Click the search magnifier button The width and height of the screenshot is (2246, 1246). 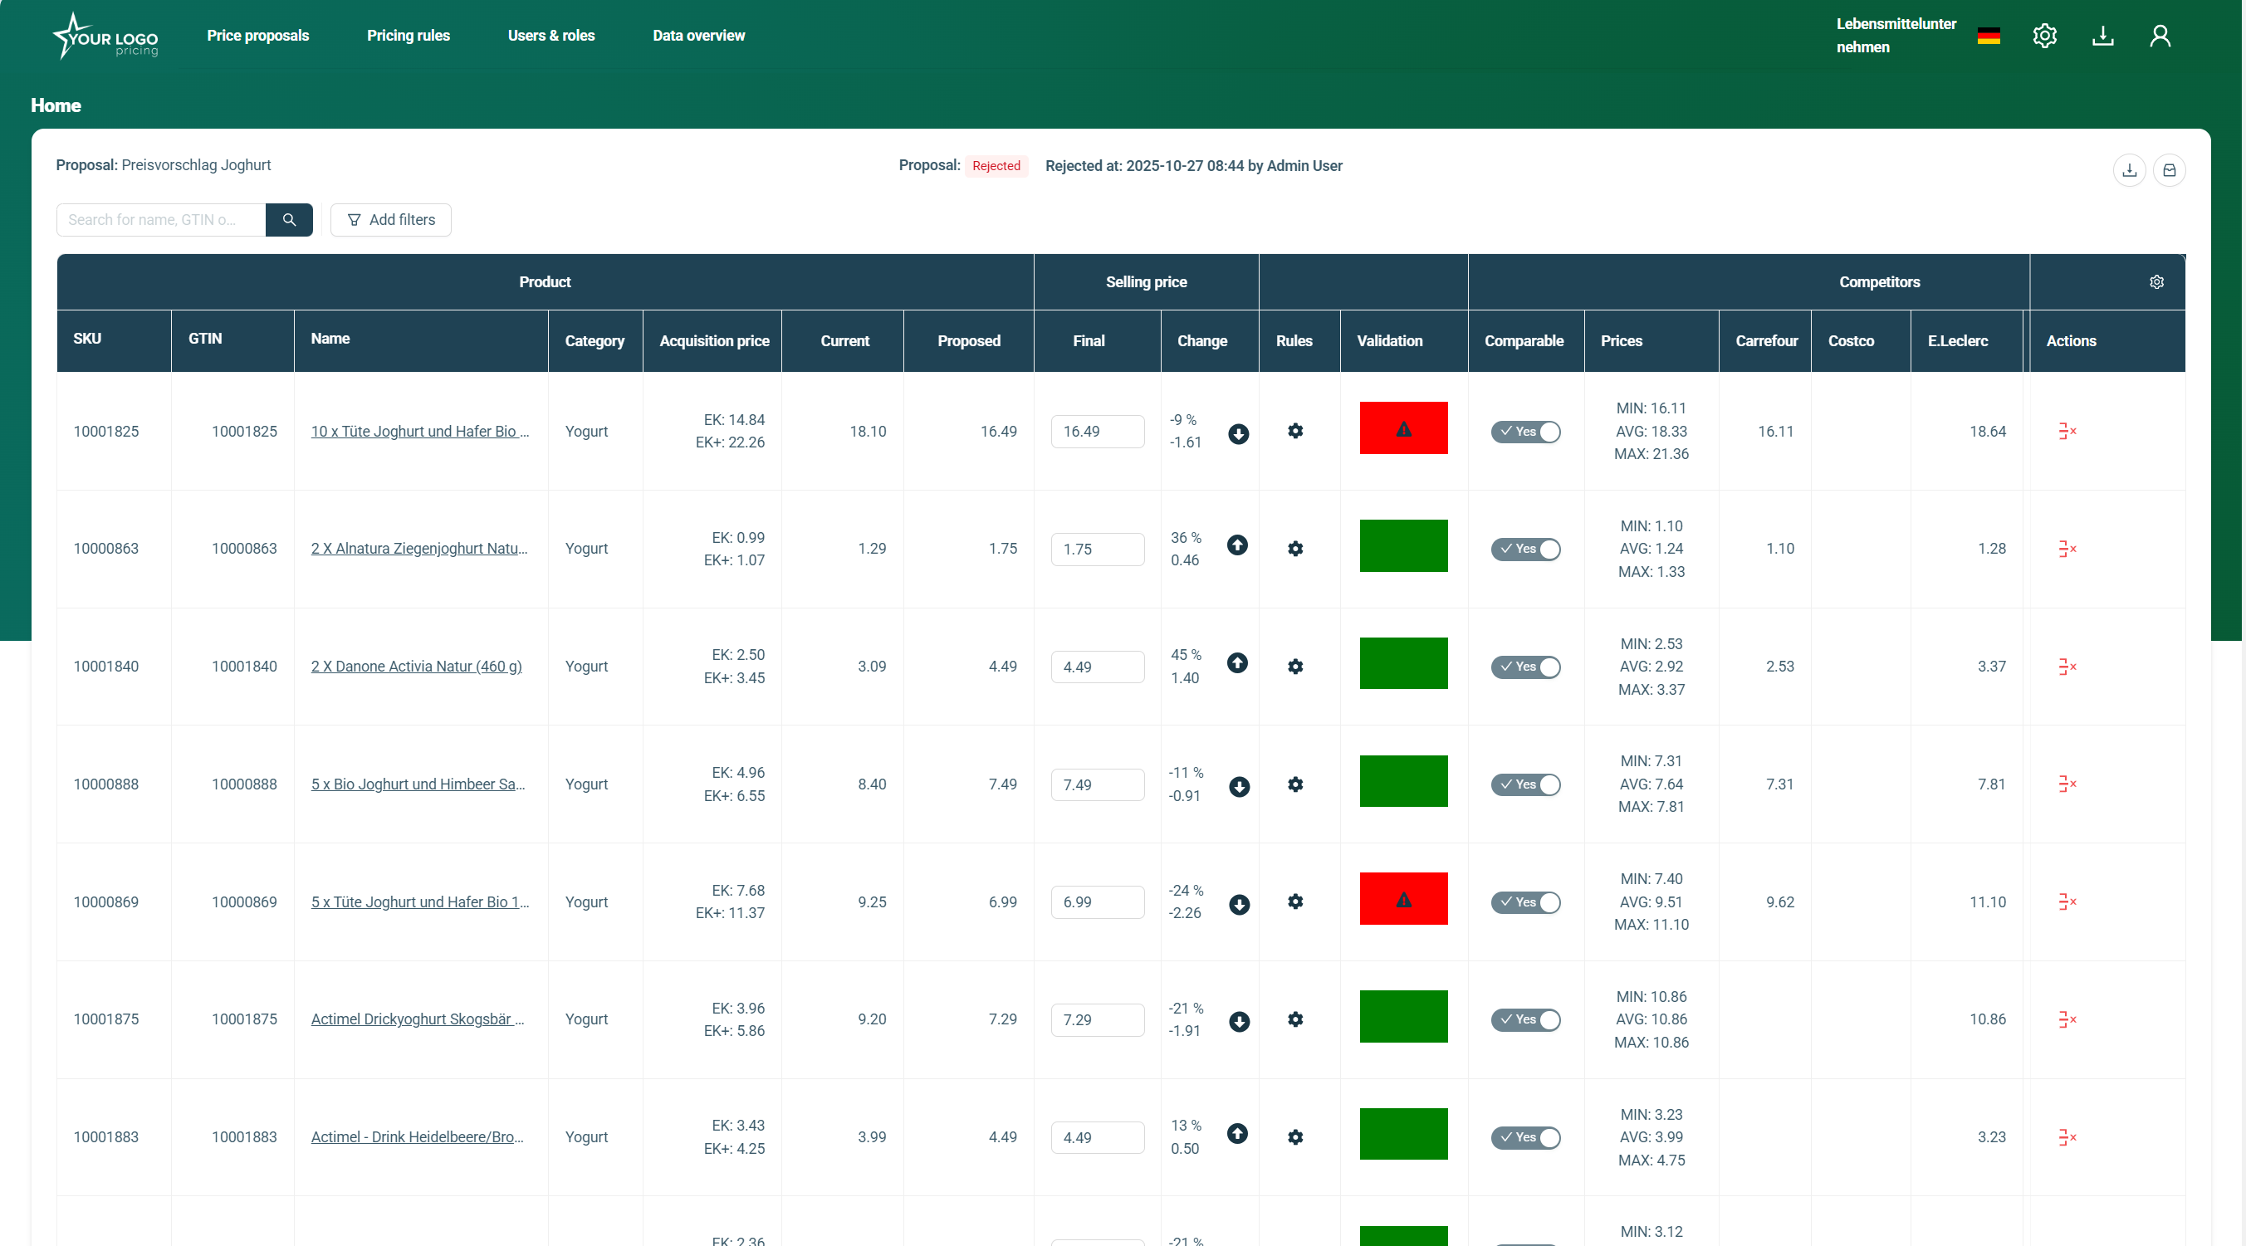tap(289, 220)
